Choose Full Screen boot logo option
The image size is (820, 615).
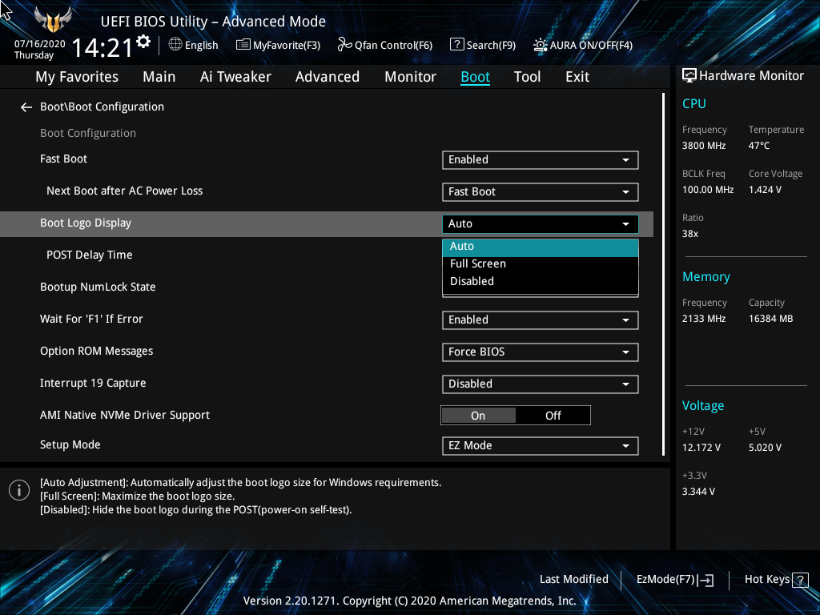pyautogui.click(x=541, y=264)
